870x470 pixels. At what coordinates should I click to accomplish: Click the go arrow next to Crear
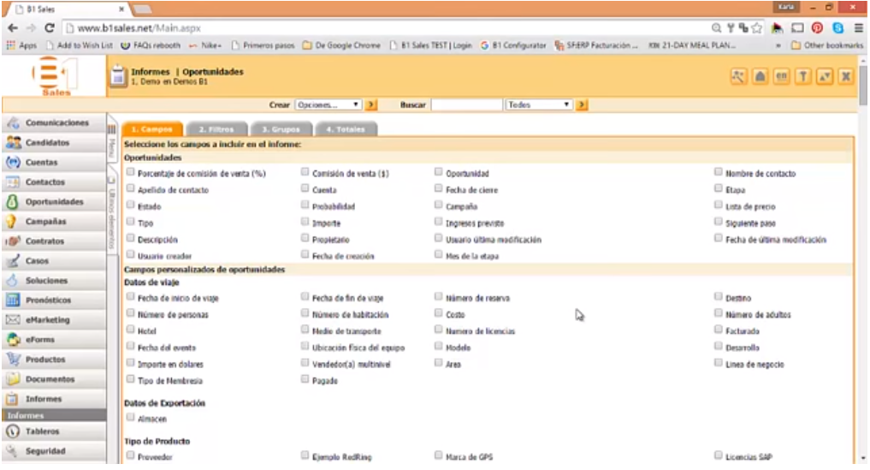coord(371,105)
